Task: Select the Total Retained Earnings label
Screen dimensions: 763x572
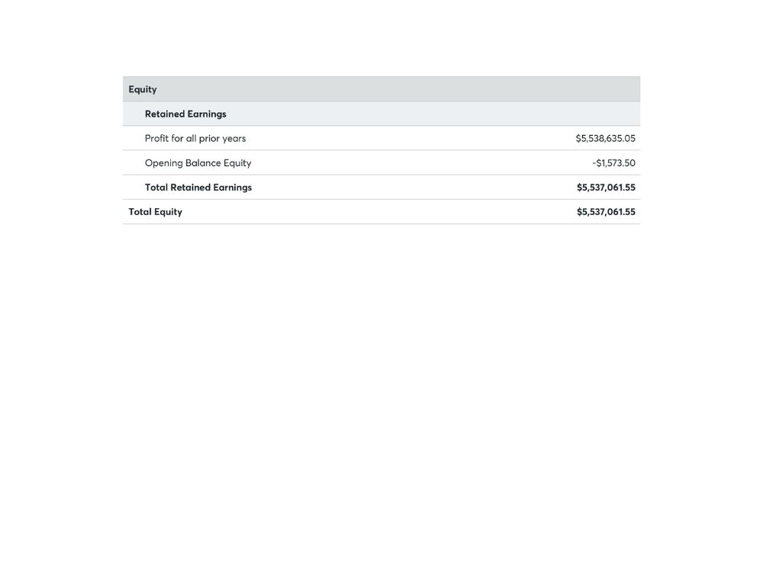Action: tap(198, 188)
